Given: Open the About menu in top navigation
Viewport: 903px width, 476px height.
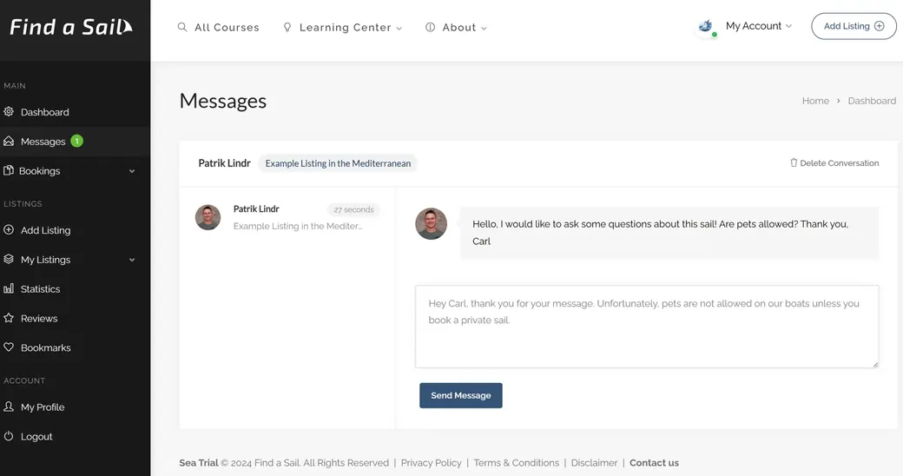Looking at the screenshot, I should [458, 28].
